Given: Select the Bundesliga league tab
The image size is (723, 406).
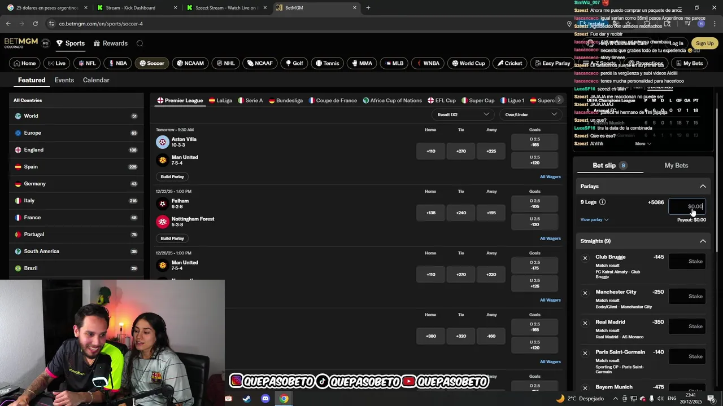Looking at the screenshot, I should pyautogui.click(x=286, y=100).
